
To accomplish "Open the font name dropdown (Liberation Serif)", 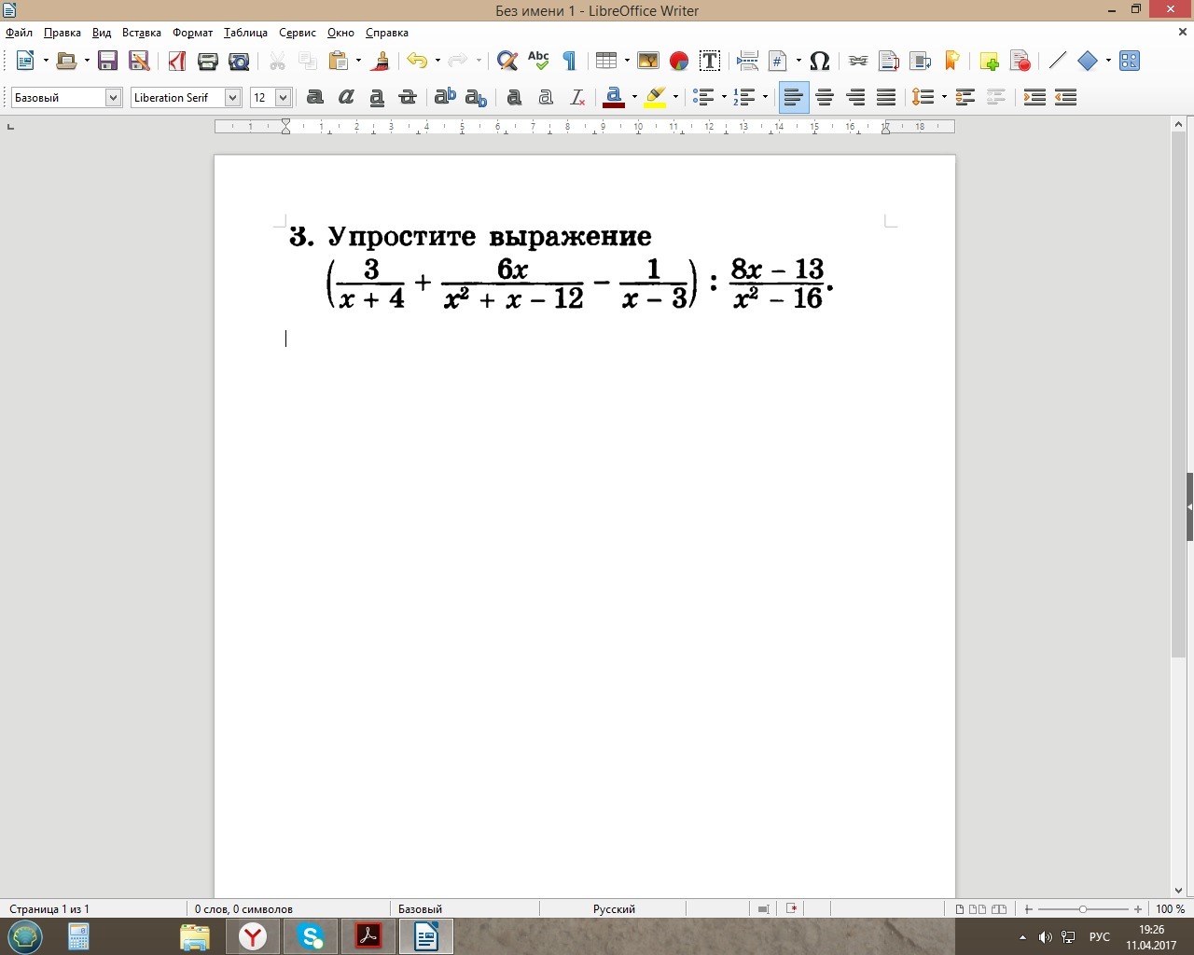I will 233,98.
